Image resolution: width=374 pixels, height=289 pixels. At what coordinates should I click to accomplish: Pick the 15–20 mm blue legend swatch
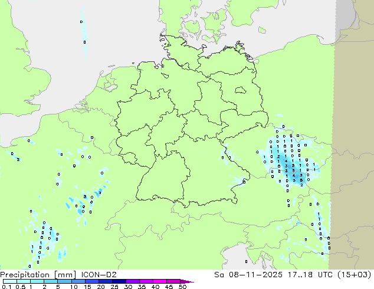point(91,281)
